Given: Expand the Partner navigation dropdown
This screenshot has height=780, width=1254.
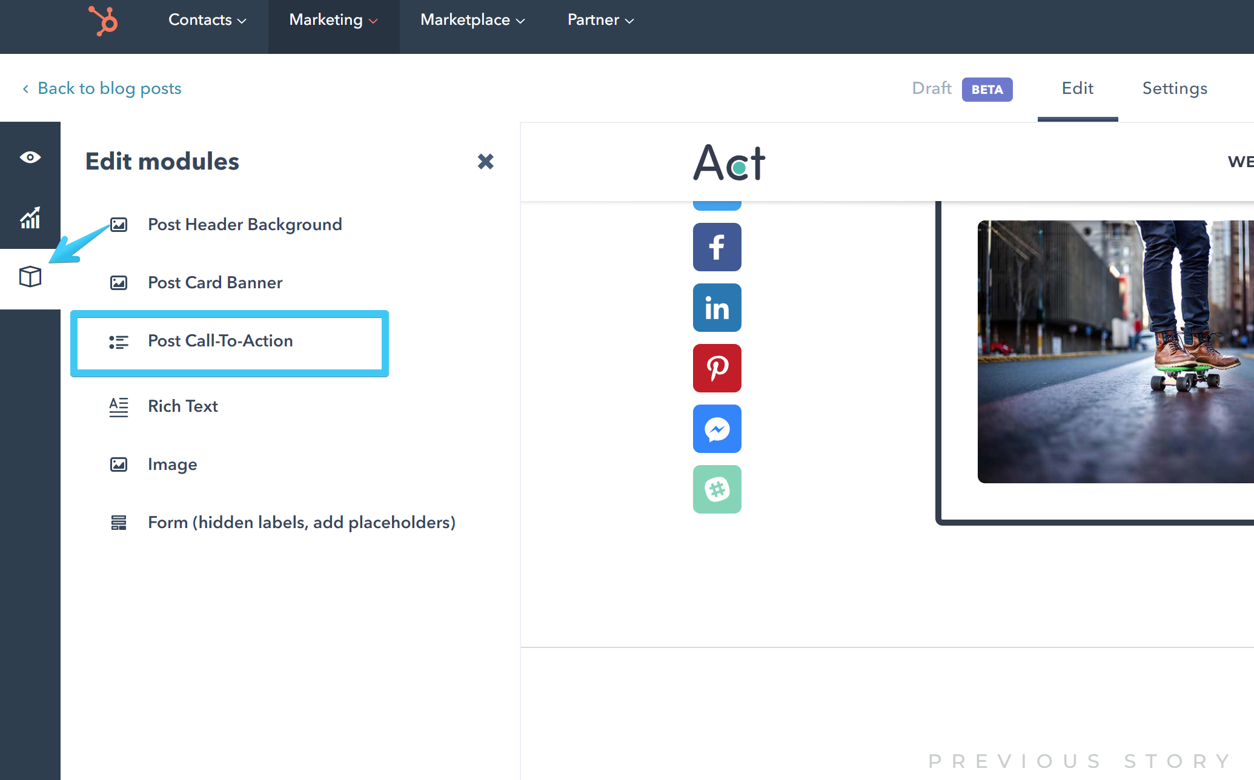Looking at the screenshot, I should 600,20.
